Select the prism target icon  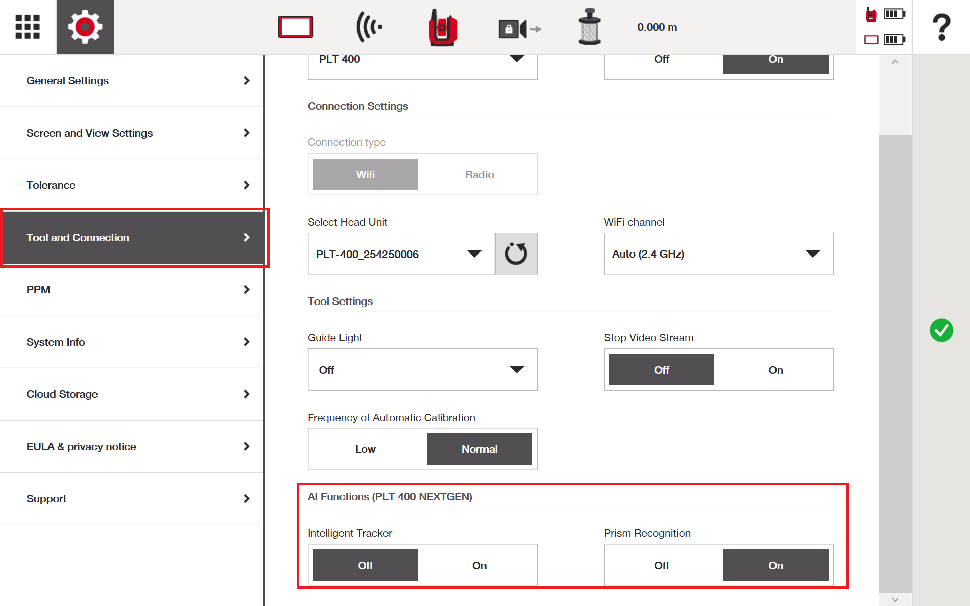tap(590, 27)
